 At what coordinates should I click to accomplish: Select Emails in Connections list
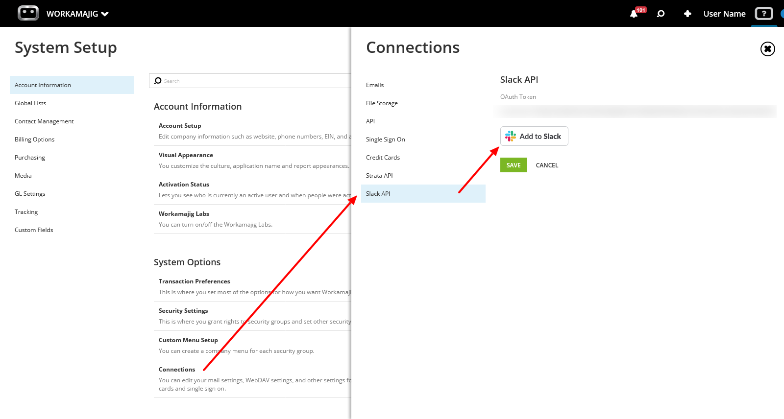(423, 85)
